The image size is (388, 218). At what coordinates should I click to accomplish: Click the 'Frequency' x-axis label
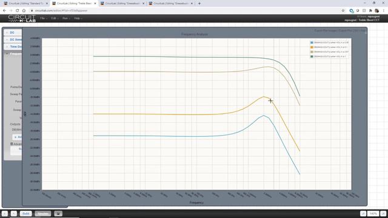[196, 202]
